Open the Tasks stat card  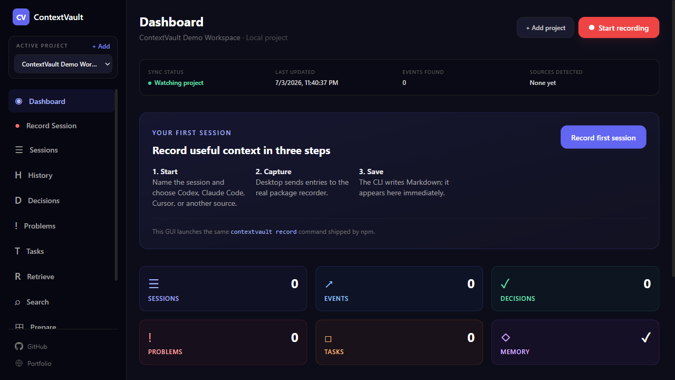pyautogui.click(x=399, y=342)
